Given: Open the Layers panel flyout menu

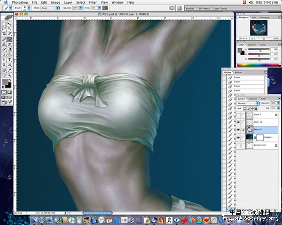Looking at the screenshot, I should tap(279, 98).
